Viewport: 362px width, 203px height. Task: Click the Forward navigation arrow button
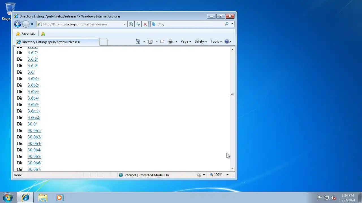coord(26,24)
